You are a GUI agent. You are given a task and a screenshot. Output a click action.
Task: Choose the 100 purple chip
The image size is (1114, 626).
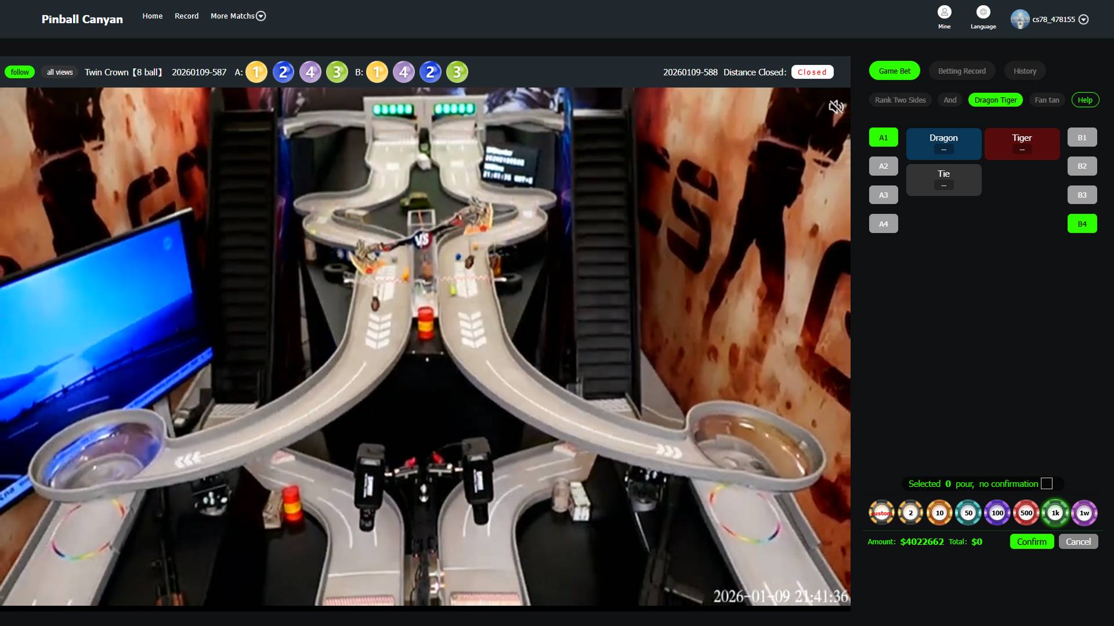997,513
